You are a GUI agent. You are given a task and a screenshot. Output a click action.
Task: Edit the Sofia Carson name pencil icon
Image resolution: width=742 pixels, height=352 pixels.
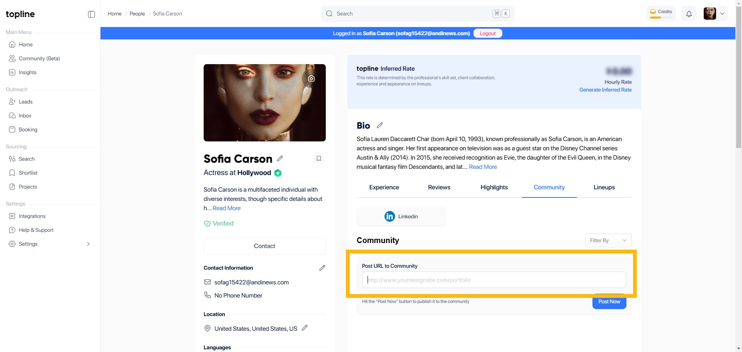(280, 159)
